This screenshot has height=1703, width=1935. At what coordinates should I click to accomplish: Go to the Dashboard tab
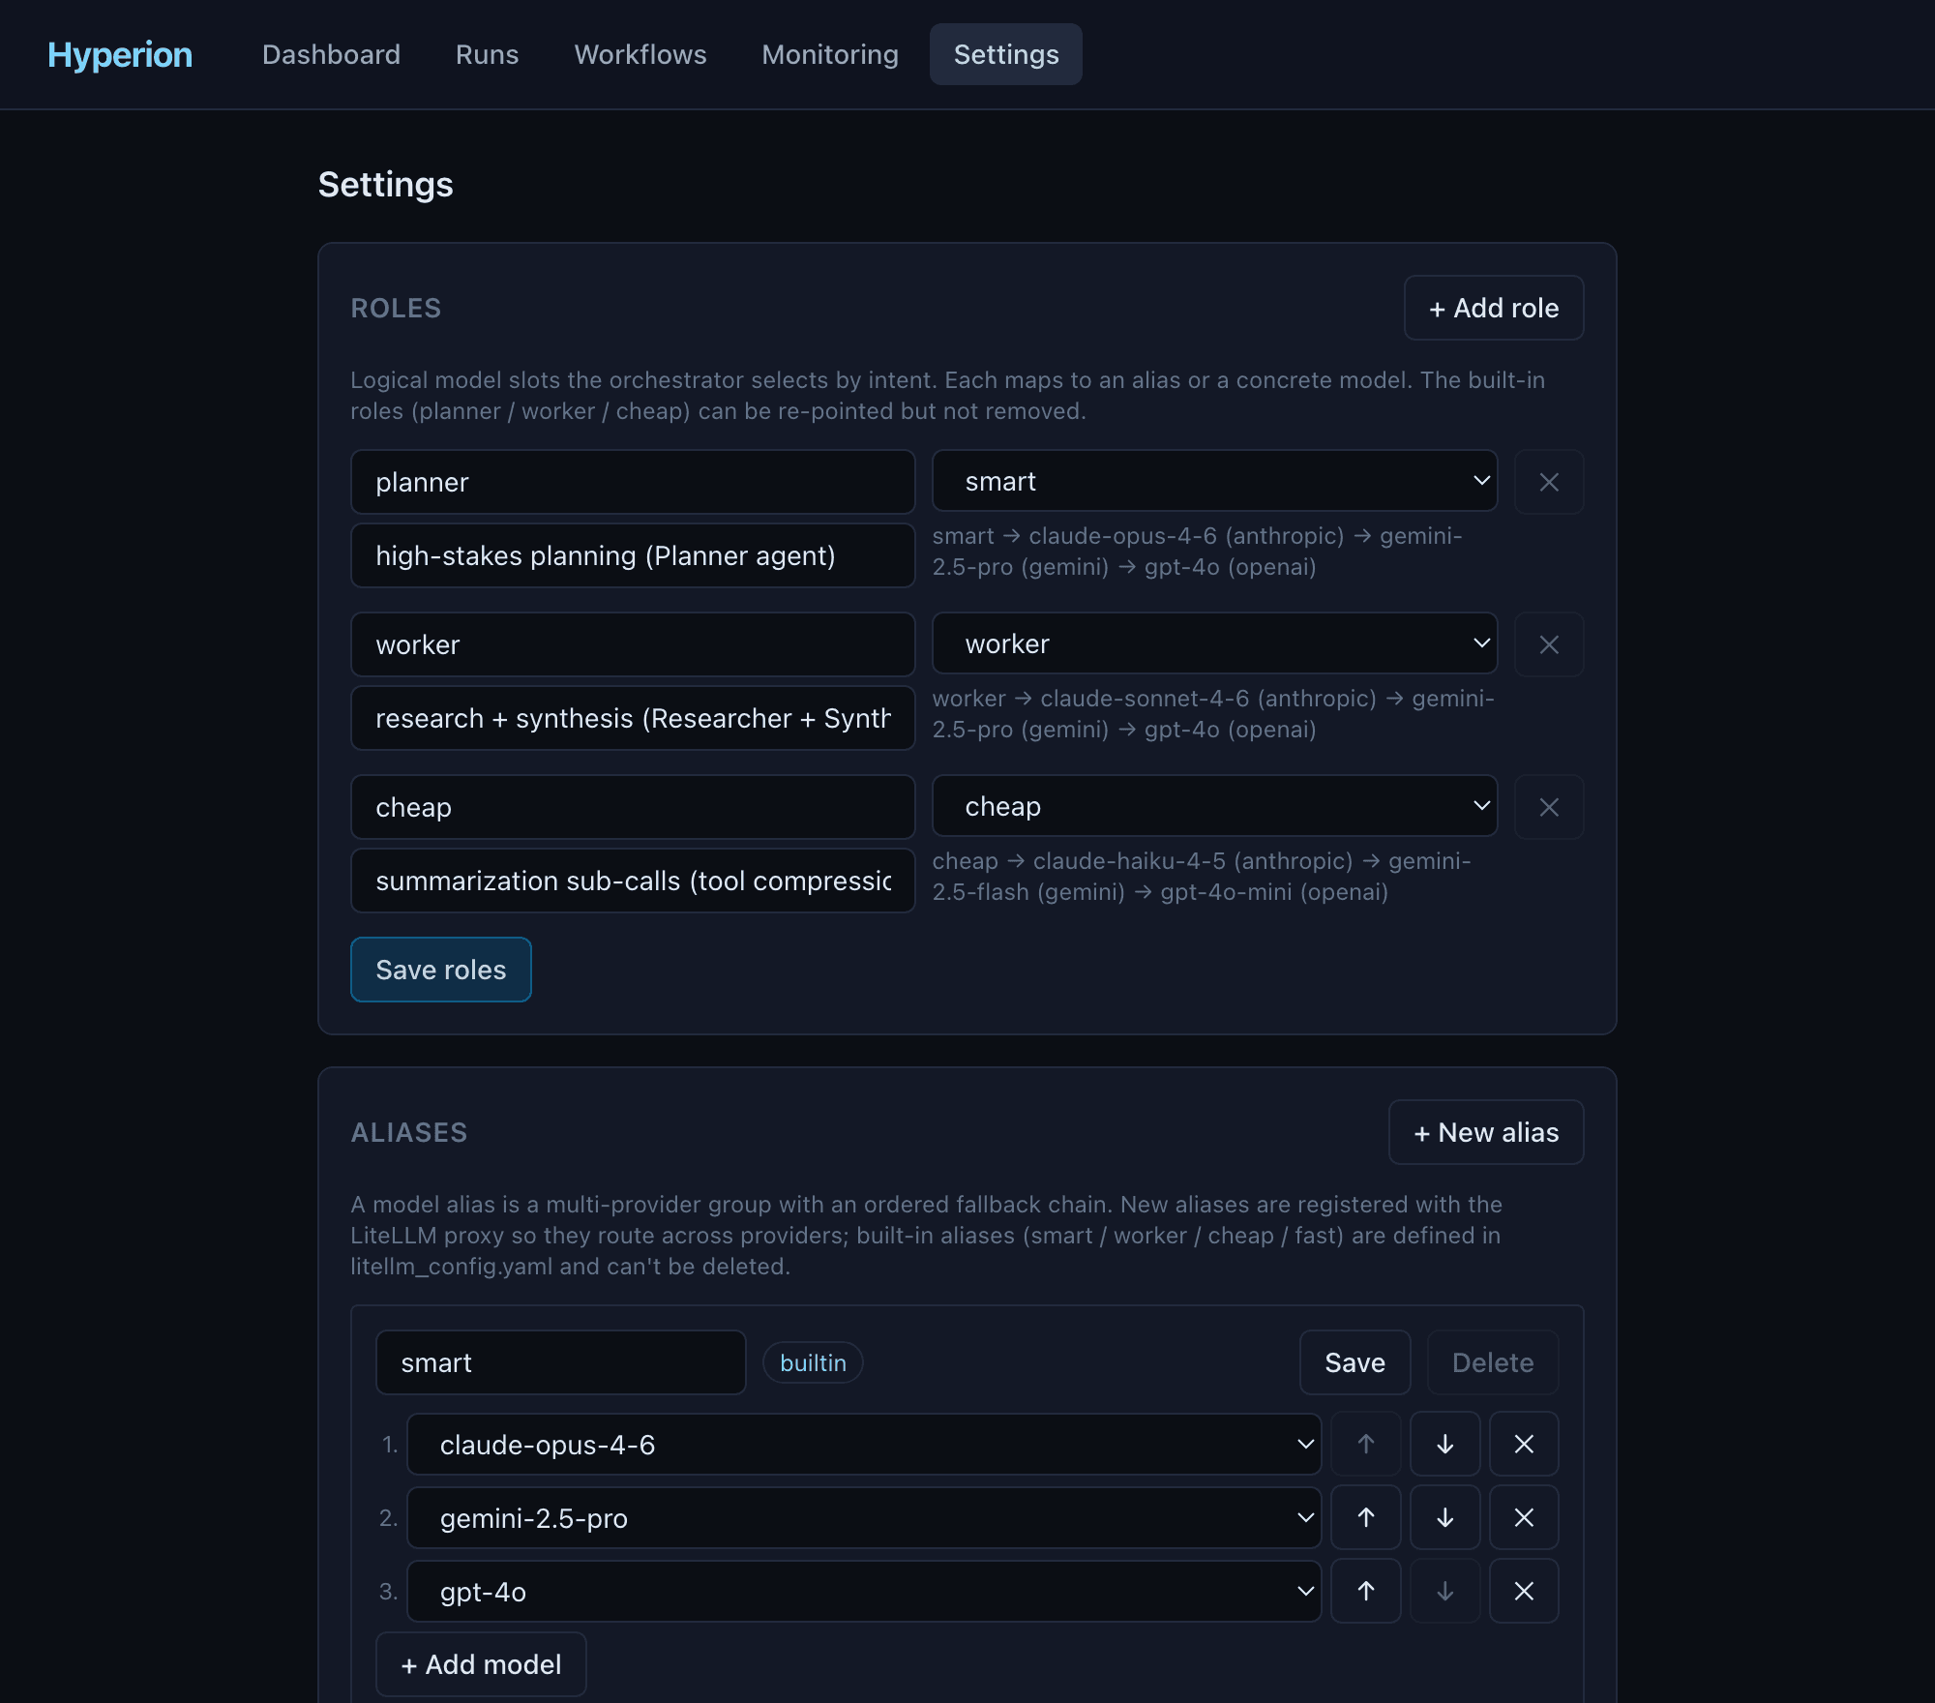click(x=331, y=54)
